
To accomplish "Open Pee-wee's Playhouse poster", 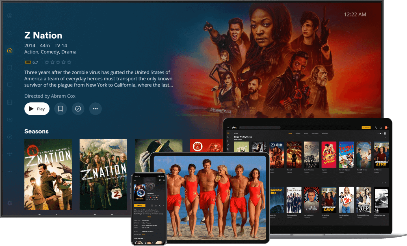I will tap(346, 155).
